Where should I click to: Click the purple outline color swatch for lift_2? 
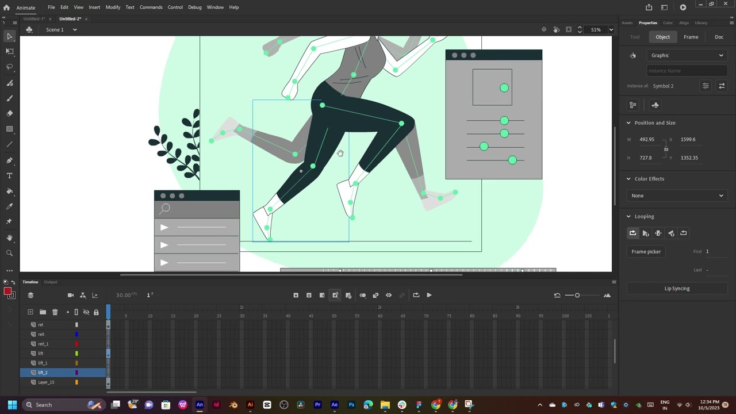point(76,372)
